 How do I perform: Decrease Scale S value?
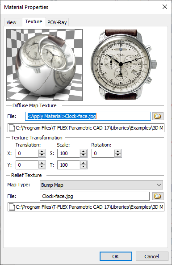point(83,155)
